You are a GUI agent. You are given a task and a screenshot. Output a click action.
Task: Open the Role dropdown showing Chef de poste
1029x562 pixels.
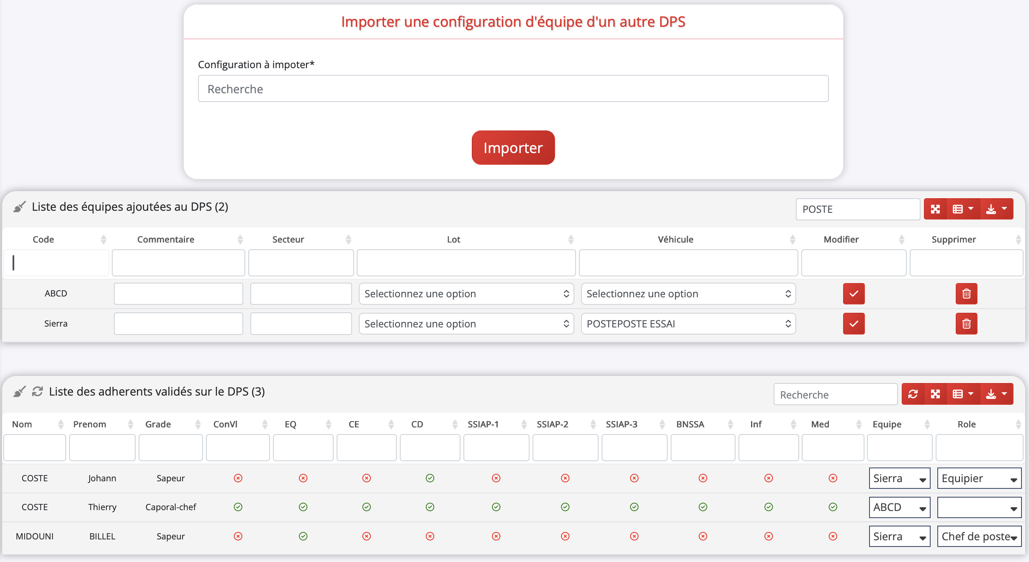click(x=979, y=536)
